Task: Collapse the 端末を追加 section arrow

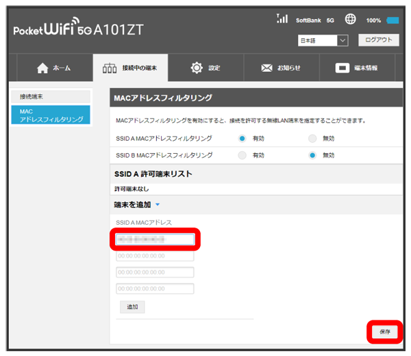Action: coord(157,205)
